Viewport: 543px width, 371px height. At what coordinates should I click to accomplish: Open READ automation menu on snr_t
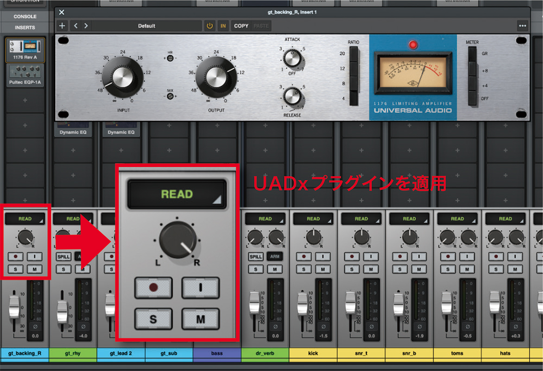361,219
